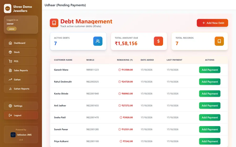Click the Date Added column header
The image size is (236, 147).
click(x=147, y=60)
